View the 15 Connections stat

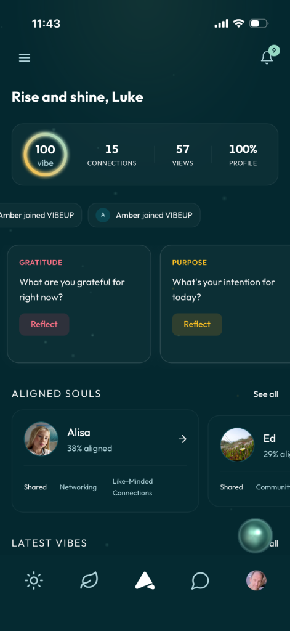click(112, 155)
